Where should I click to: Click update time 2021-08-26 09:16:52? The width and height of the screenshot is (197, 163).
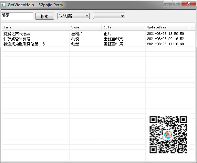165,39
